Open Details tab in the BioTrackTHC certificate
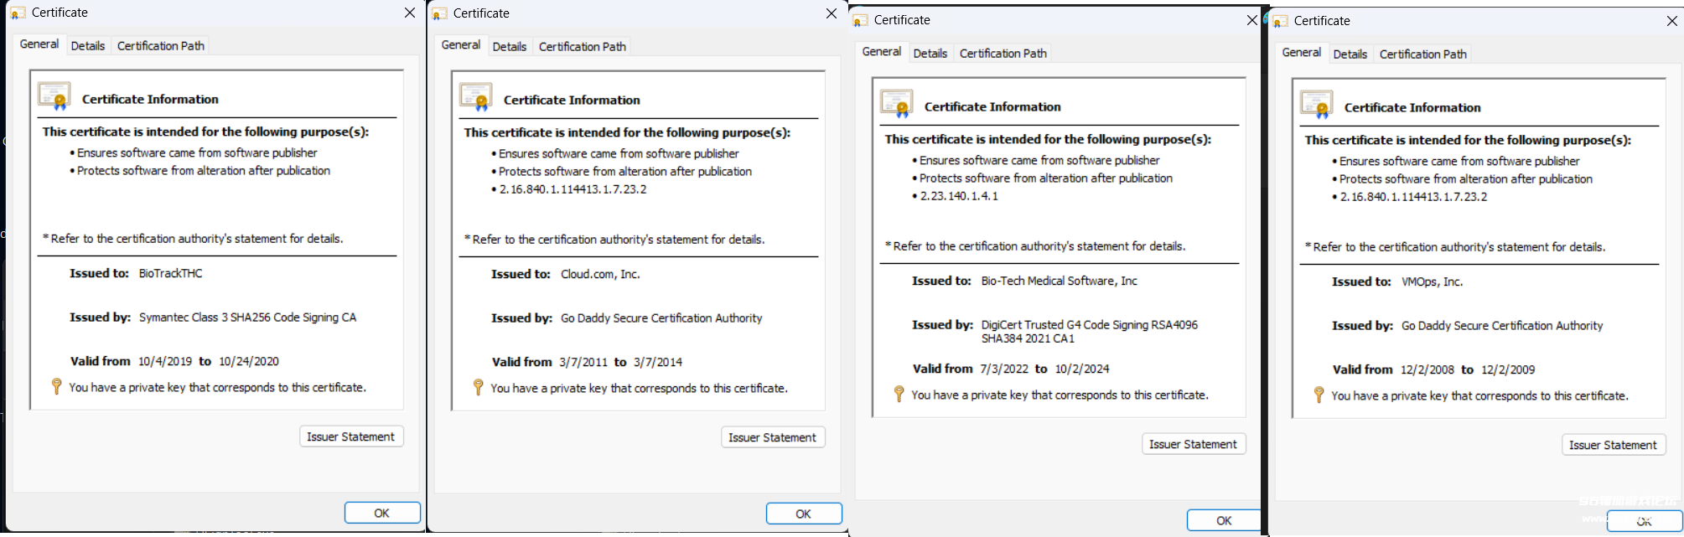 [88, 46]
